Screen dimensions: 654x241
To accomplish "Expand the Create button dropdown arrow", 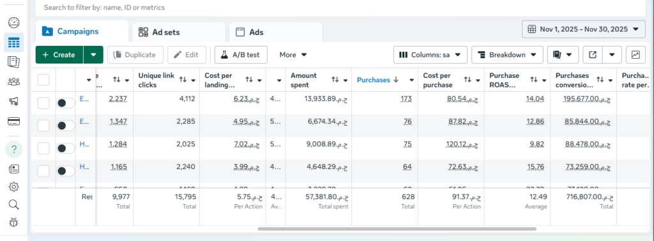I will point(93,55).
